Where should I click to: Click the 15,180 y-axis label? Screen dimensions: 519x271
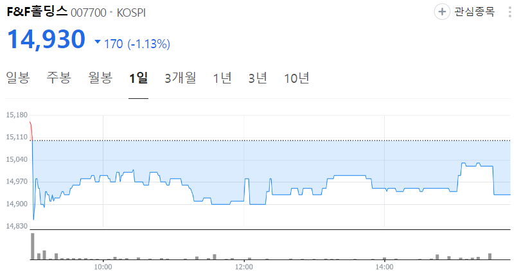tap(17, 115)
